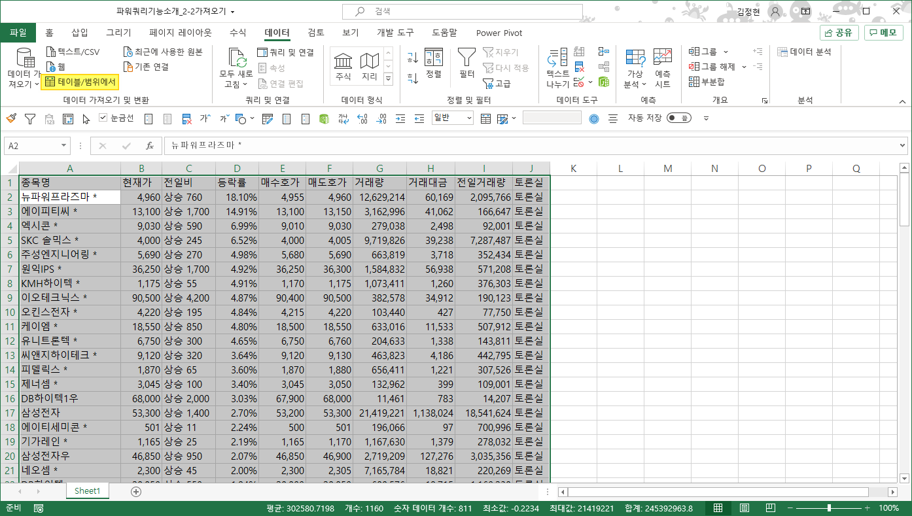Switch to page break preview in status bar
Screen dimensions: 912x516
point(770,508)
